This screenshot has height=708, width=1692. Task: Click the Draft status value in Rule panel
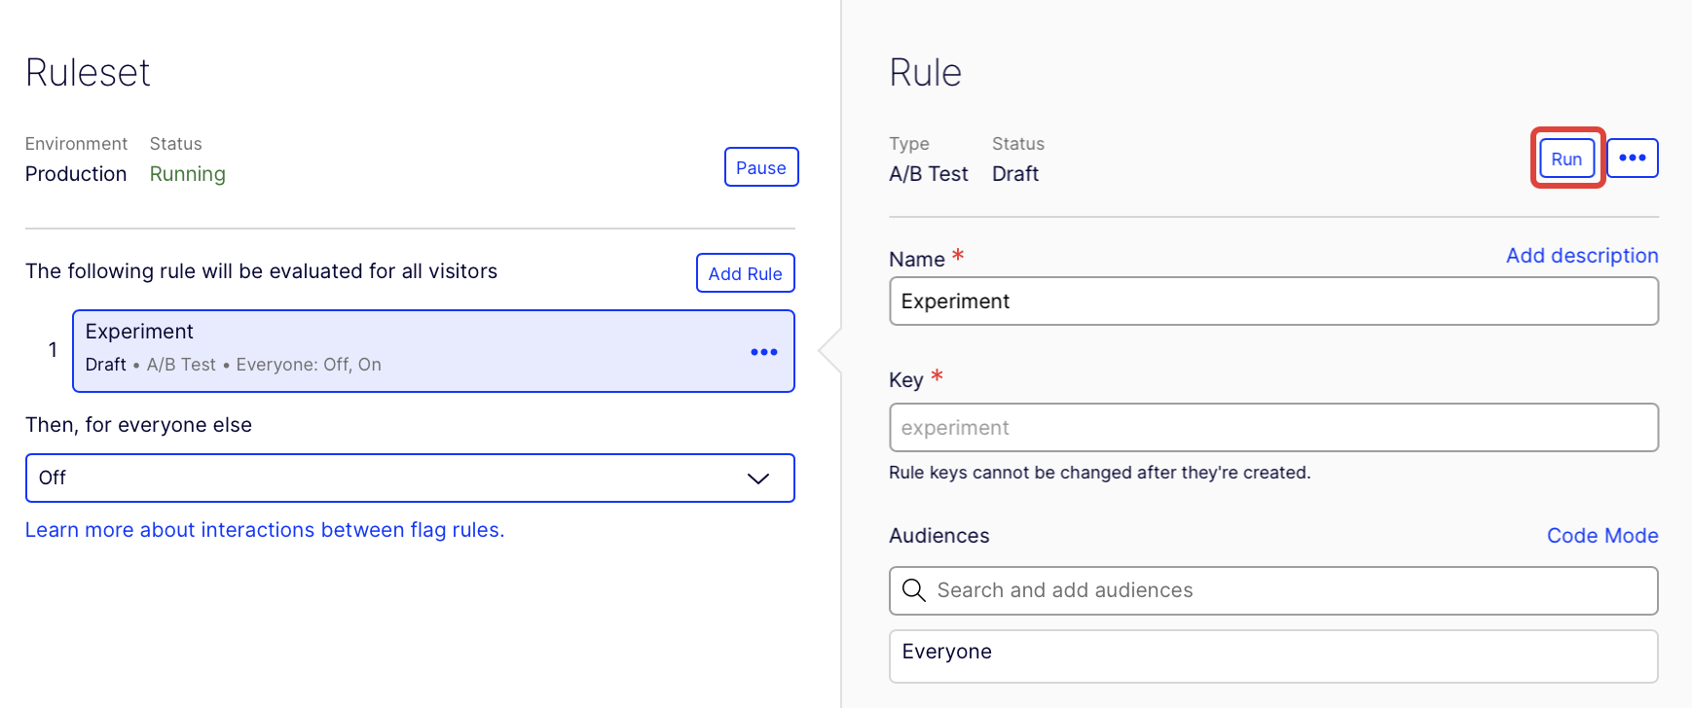point(1015,174)
